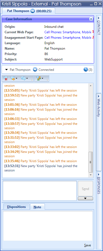The width and height of the screenshot is (103, 251).
Task: Open the Current Web Page link
Action: click(68, 32)
